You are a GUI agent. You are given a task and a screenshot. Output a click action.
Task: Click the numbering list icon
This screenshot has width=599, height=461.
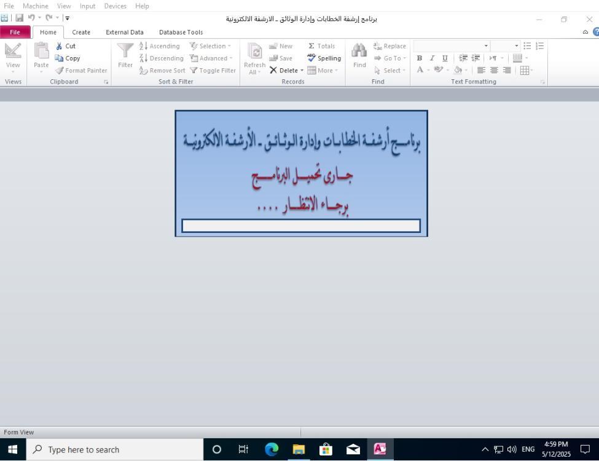[540, 46]
